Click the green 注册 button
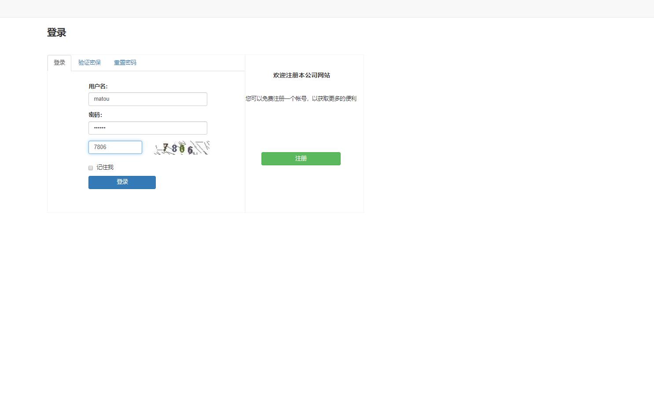Screen dimensions: 654x412 point(301,159)
